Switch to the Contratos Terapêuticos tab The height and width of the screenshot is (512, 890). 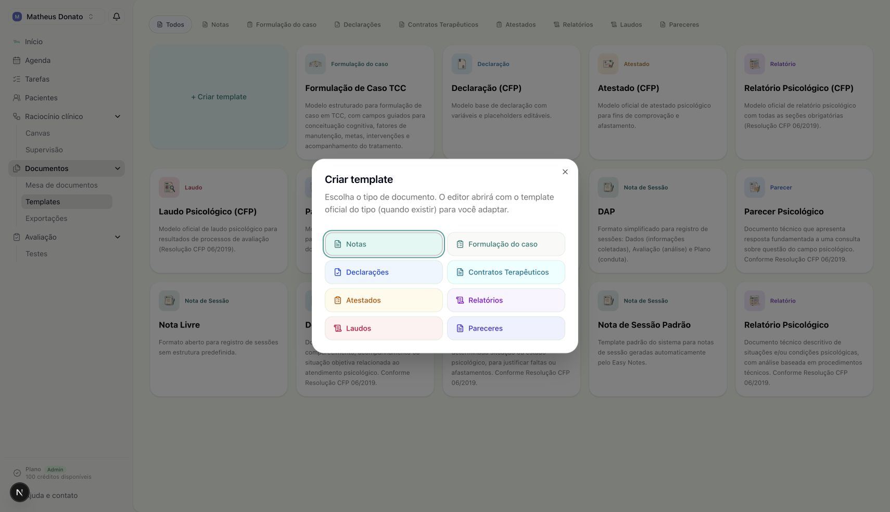coord(438,24)
